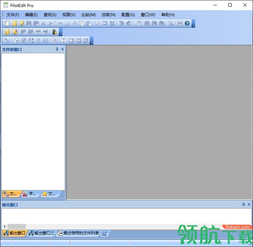
Task: Select the 文... tab with tree icon
Action: pyautogui.click(x=11, y=194)
